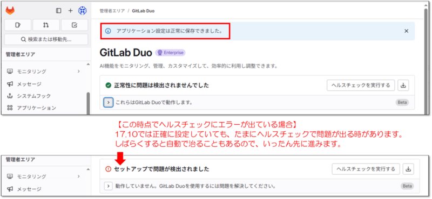Image resolution: width=432 pixels, height=199 pixels.
Task: Click the upper sidebar scroll-up arrow
Action: [x=88, y=64]
